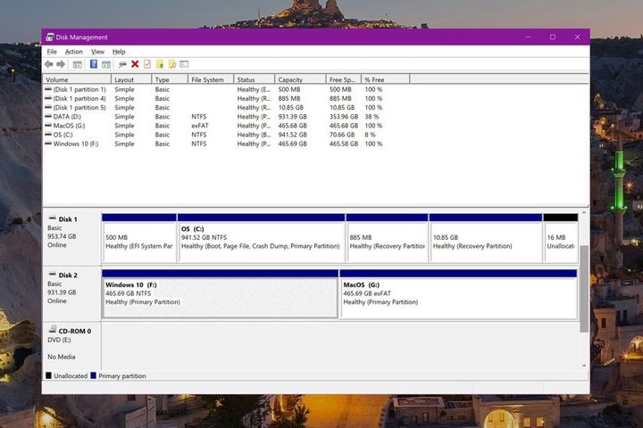Click black Unallocated legend swatch
Image resolution: width=643 pixels, height=428 pixels.
pos(48,375)
